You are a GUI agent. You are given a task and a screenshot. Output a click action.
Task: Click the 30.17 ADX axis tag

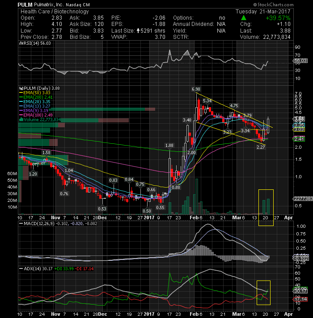pyautogui.click(x=300, y=291)
